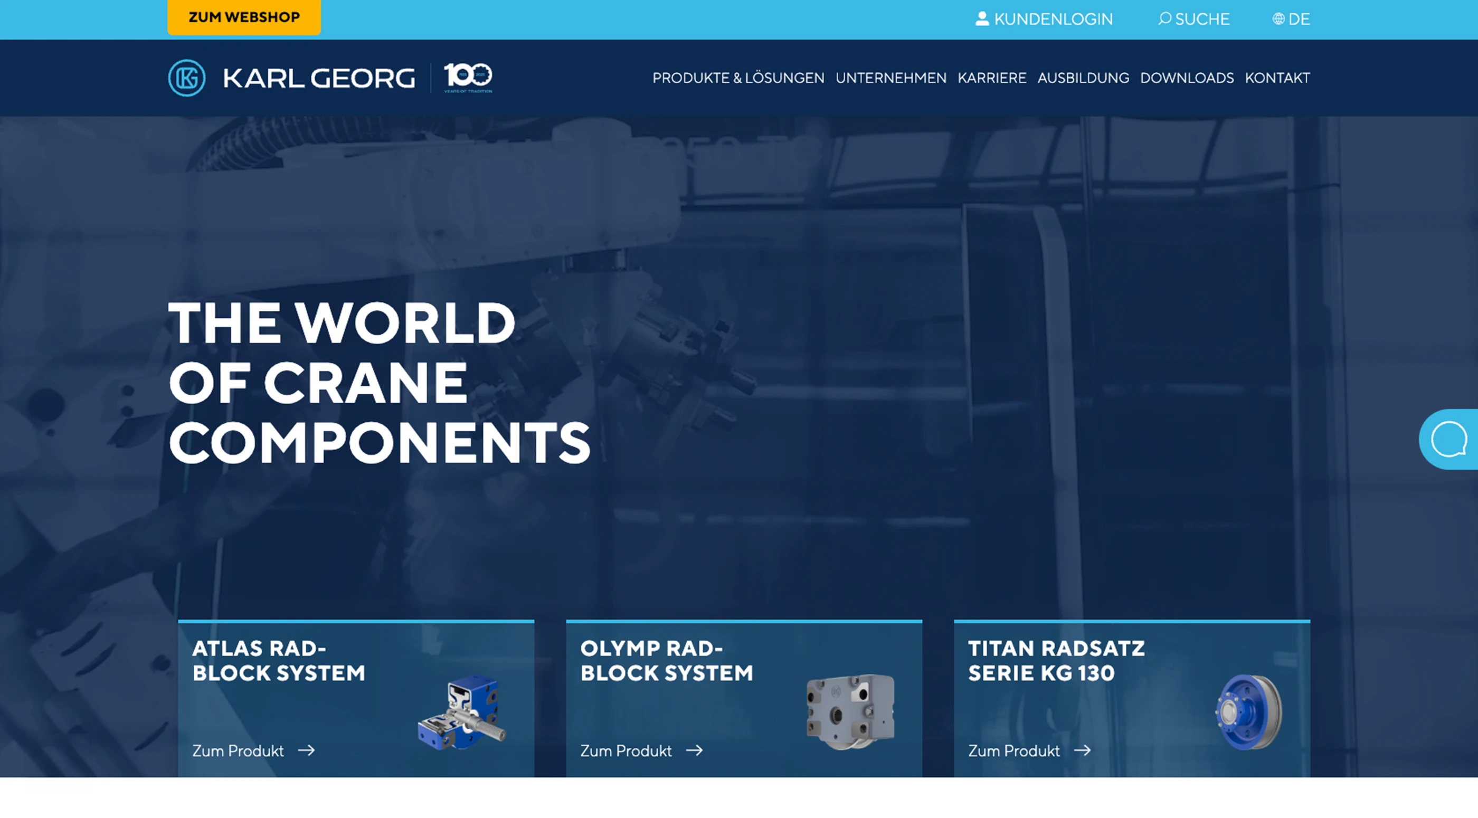Click THE WORLD OF CRANE COMPONENTS headline
Image resolution: width=1478 pixels, height=818 pixels.
tap(379, 382)
